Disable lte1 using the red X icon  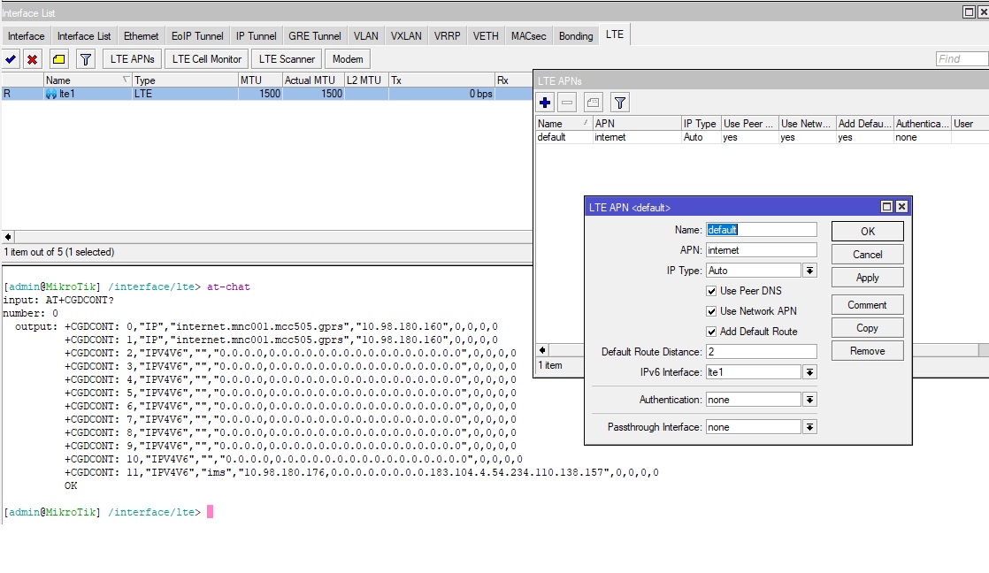[x=32, y=58]
